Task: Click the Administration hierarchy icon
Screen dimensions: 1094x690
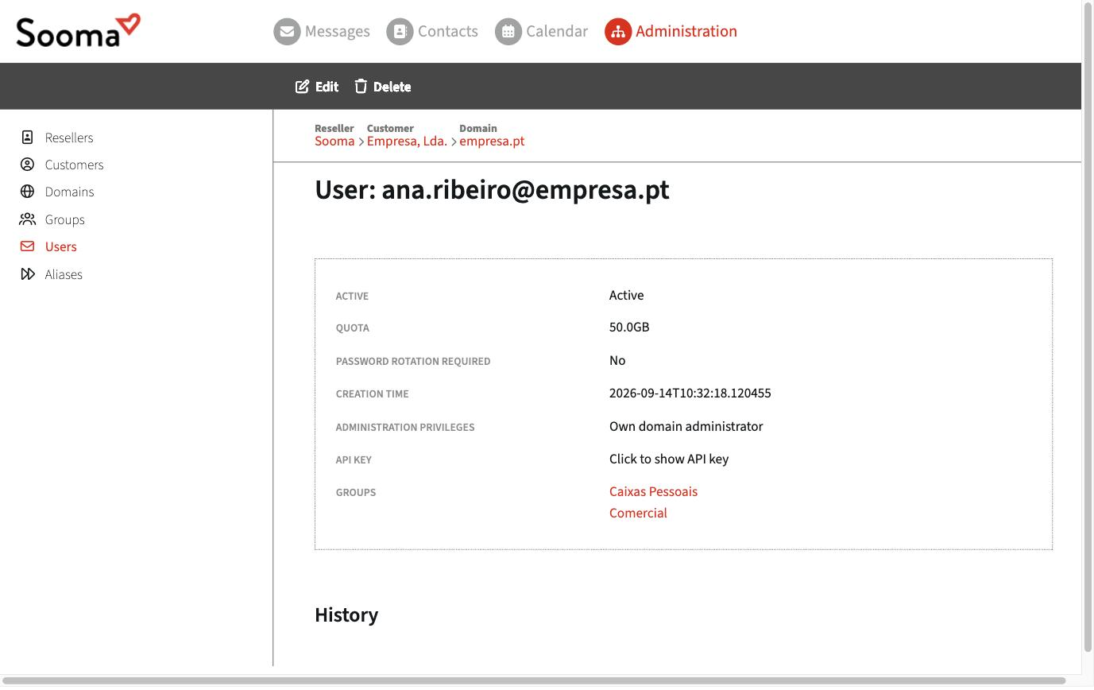Action: click(617, 32)
